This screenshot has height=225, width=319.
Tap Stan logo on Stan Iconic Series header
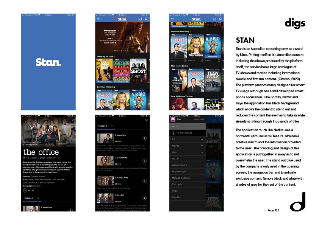pyautogui.click(x=197, y=19)
